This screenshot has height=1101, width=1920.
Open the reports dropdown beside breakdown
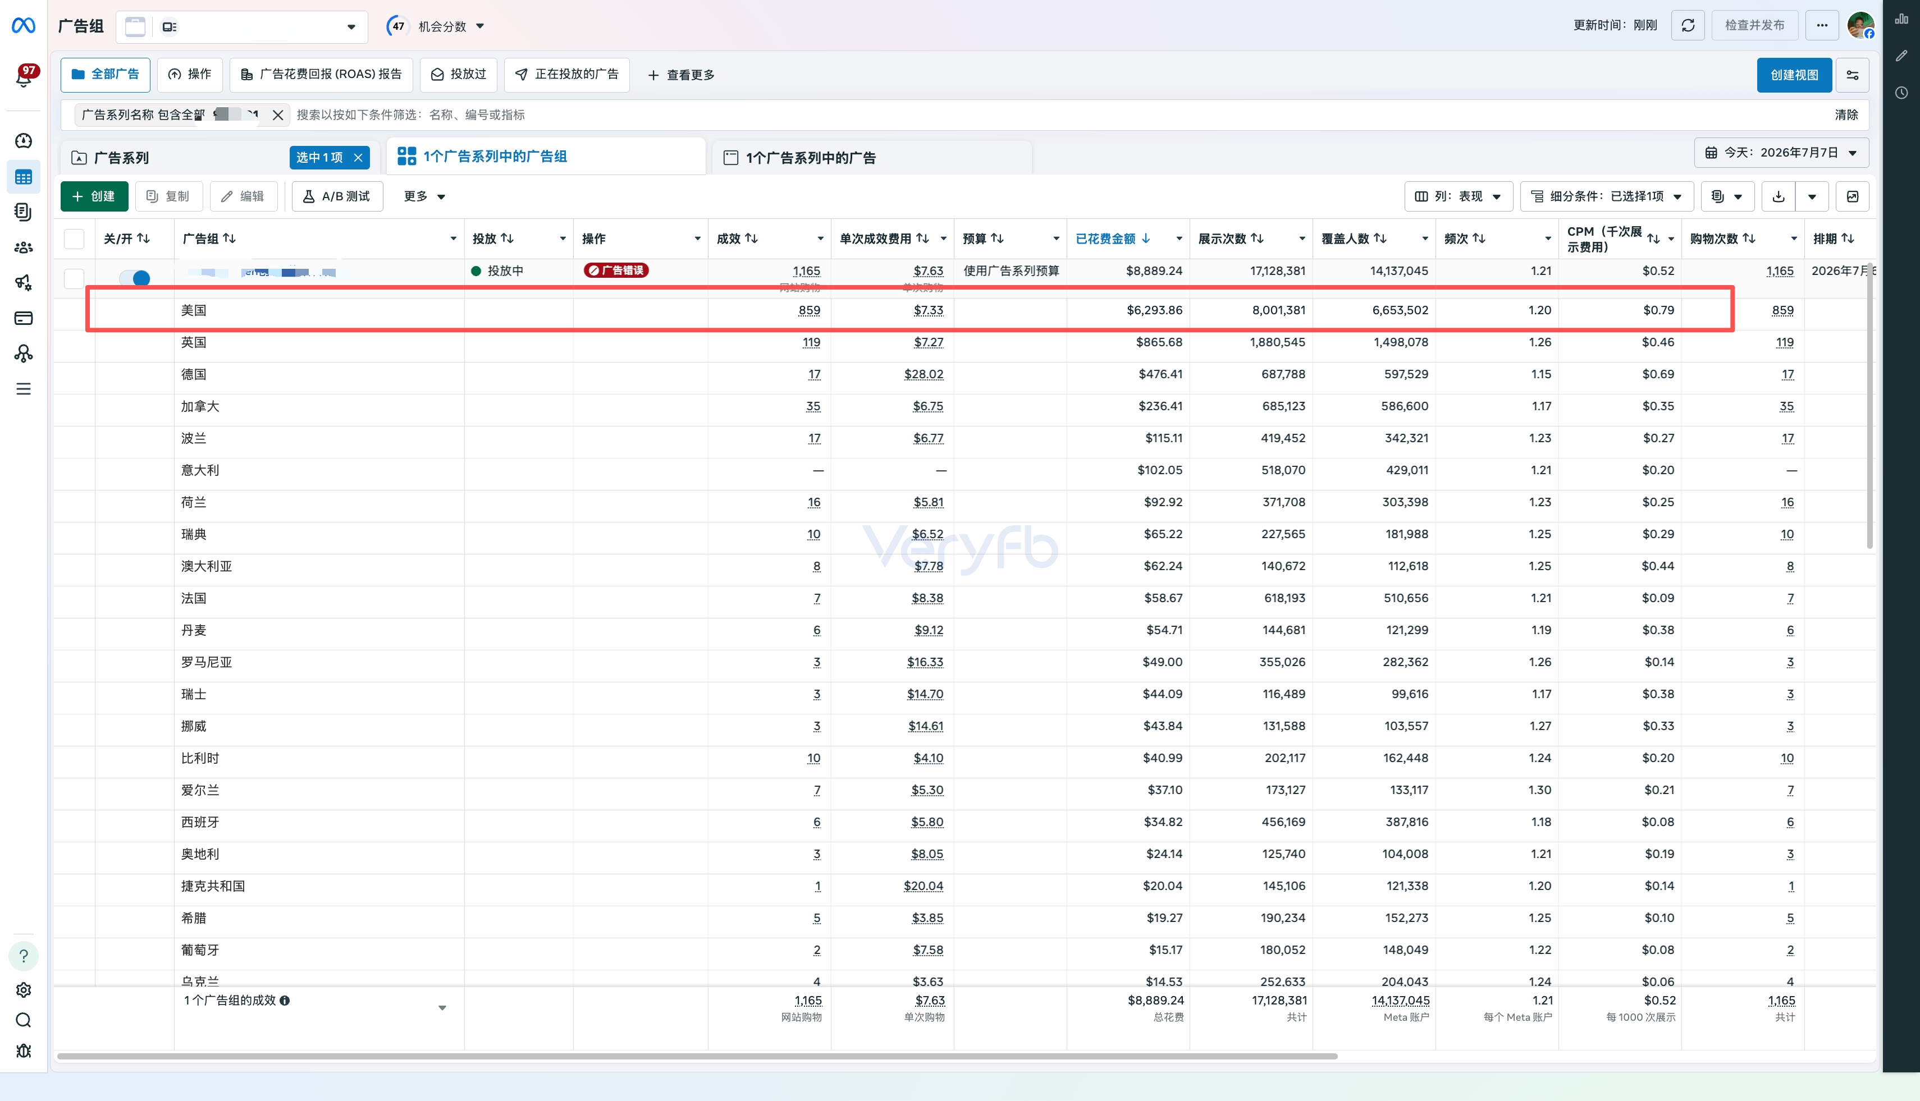coord(1727,196)
